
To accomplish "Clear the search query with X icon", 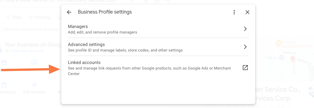I will tap(132, 1).
